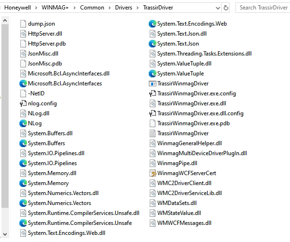
Task: Select HttpServer.pdb file name
Action: point(47,44)
